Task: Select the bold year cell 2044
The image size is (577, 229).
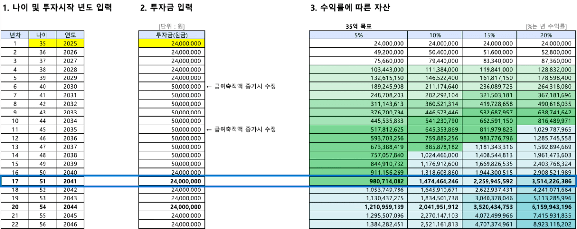Action: 70,207
